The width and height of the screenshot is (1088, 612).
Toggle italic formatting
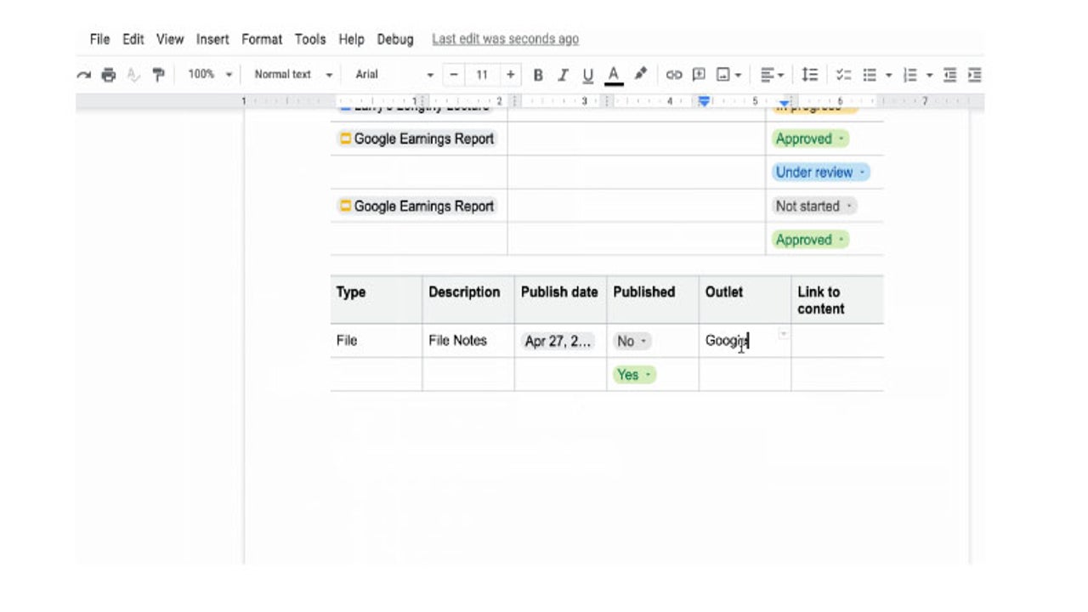(x=562, y=75)
